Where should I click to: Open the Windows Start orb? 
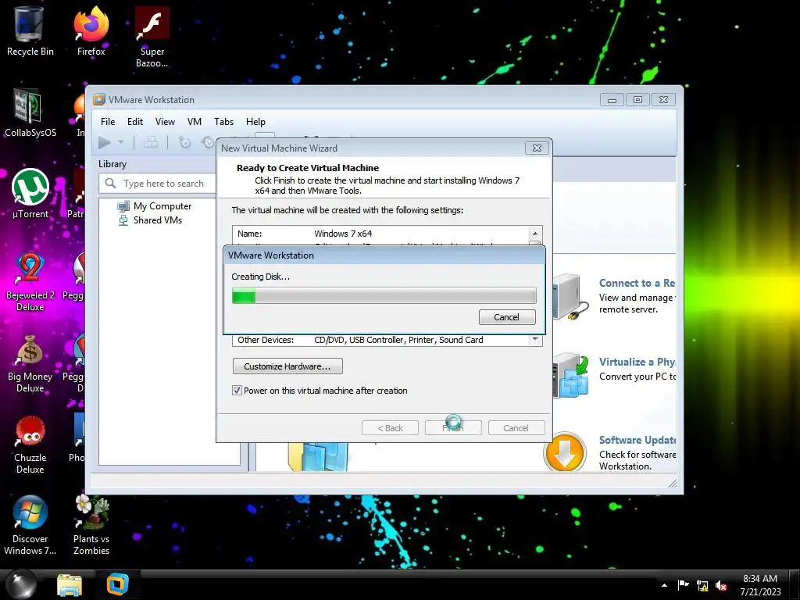point(21,584)
